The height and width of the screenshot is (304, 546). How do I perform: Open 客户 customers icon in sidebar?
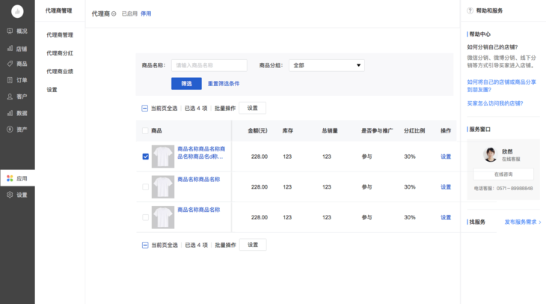coord(10,97)
